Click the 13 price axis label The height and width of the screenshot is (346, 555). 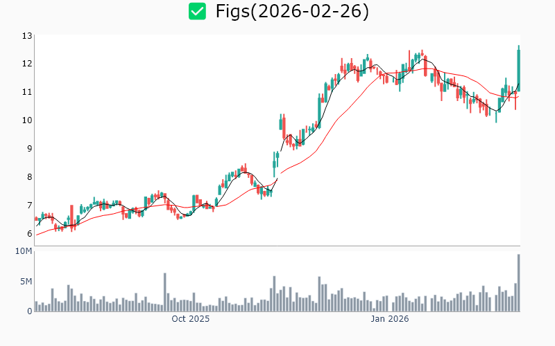click(x=27, y=35)
